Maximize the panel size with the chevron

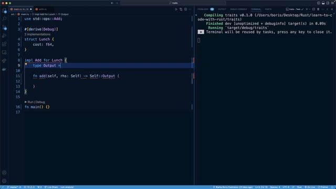coord(328,9)
